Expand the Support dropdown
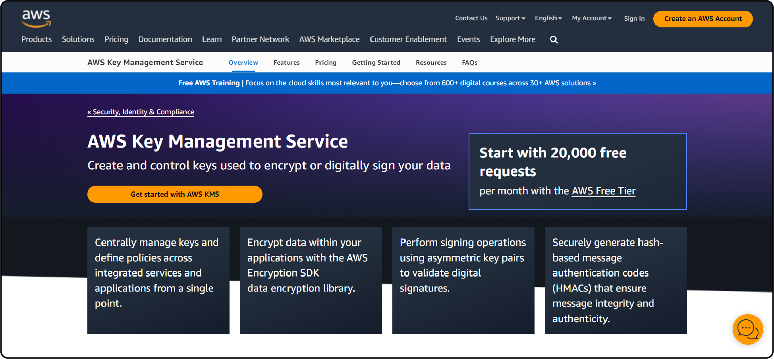Screen dimensions: 774x359 [510, 18]
